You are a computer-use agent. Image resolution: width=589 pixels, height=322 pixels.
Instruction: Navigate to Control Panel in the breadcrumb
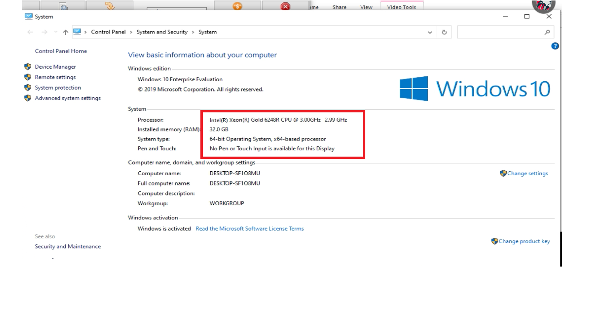click(108, 32)
